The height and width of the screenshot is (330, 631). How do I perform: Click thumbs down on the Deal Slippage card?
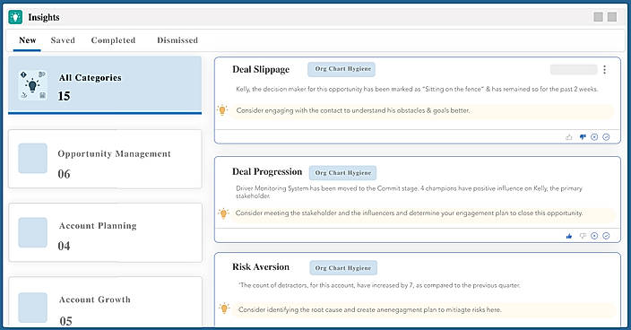point(583,137)
